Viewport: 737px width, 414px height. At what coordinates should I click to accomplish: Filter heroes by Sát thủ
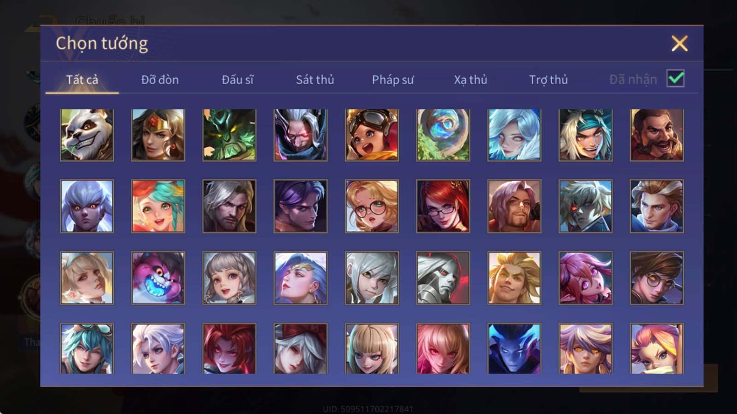315,80
